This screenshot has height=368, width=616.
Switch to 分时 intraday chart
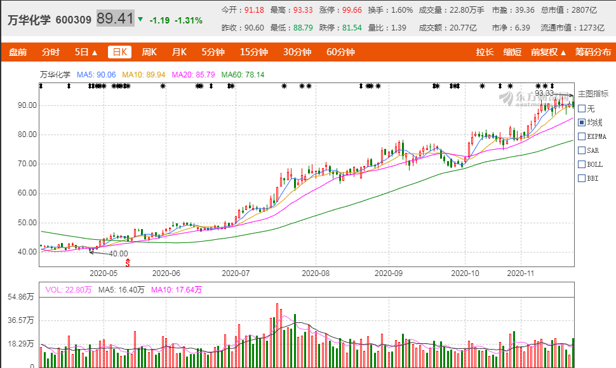51,52
